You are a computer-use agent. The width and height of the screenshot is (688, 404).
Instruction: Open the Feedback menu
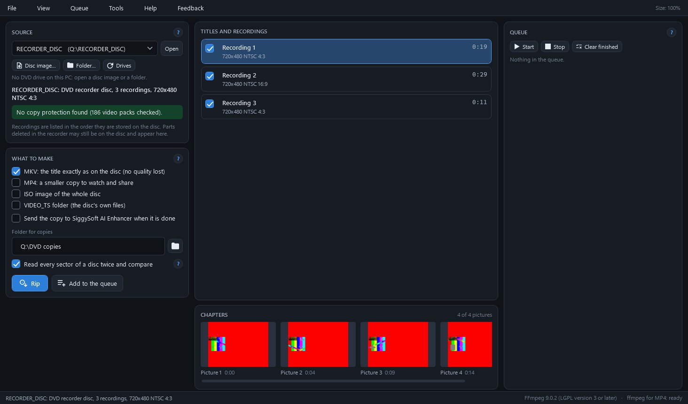(x=190, y=8)
